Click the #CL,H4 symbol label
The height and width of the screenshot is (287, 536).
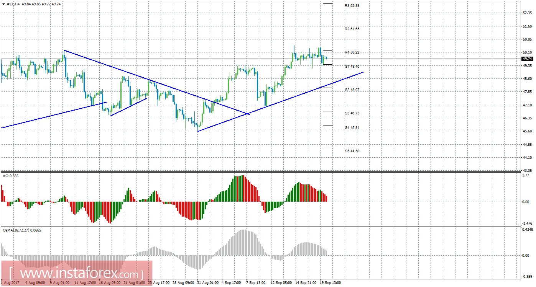point(14,4)
